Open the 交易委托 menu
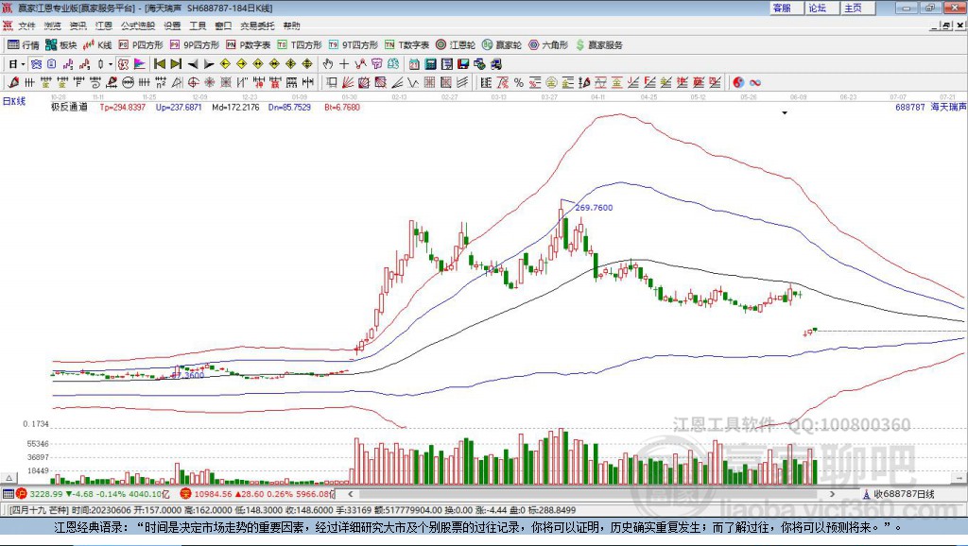The image size is (968, 546). pos(257,26)
